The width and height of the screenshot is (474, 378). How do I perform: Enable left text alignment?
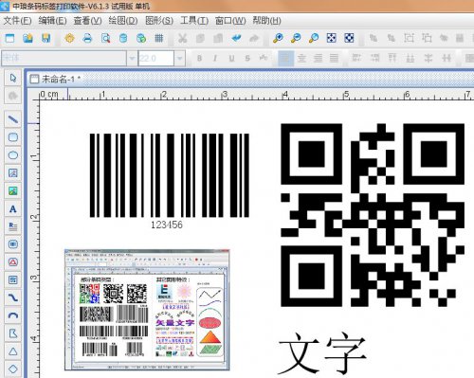[285, 58]
